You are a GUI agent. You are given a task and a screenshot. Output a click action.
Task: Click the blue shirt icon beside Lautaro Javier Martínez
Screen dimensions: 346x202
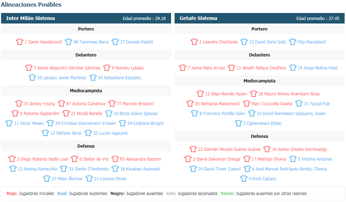pyautogui.click(x=32, y=78)
